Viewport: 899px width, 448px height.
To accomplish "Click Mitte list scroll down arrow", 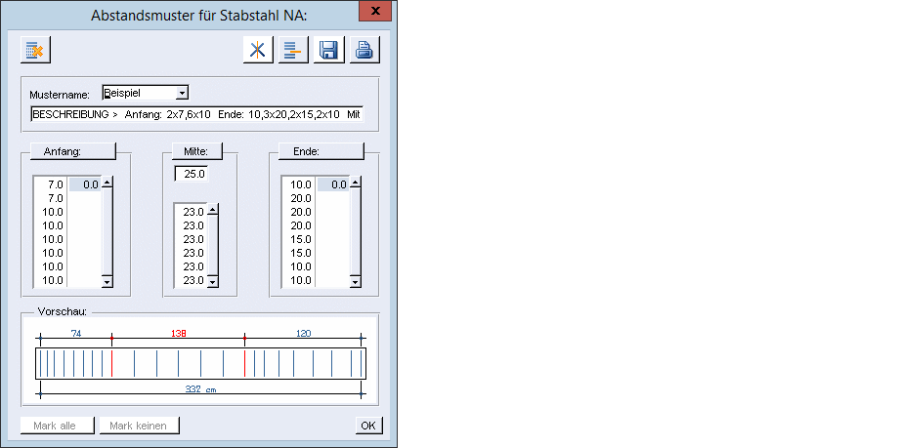I will [213, 282].
